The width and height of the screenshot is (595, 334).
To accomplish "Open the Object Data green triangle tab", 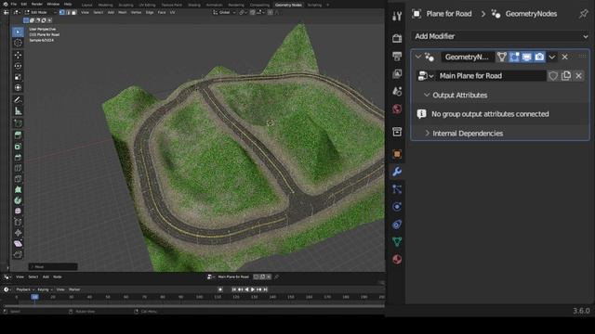I will point(397,241).
